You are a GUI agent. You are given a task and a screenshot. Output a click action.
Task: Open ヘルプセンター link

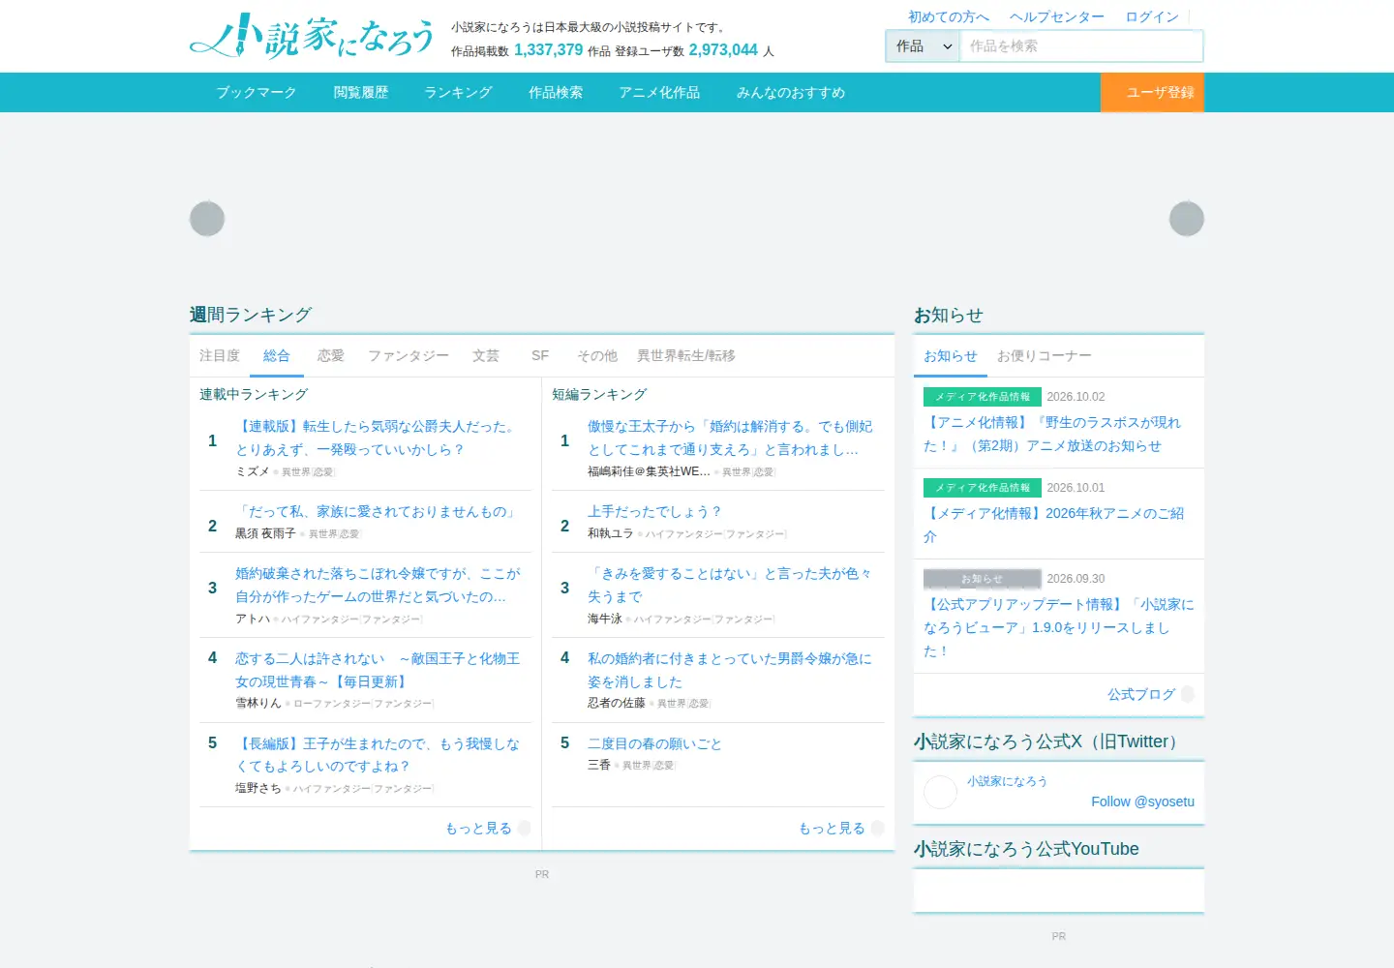pyautogui.click(x=1057, y=16)
